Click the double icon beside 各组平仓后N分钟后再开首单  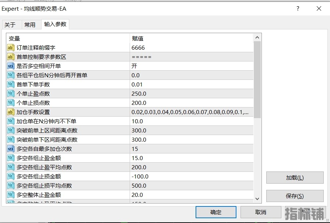(11, 75)
